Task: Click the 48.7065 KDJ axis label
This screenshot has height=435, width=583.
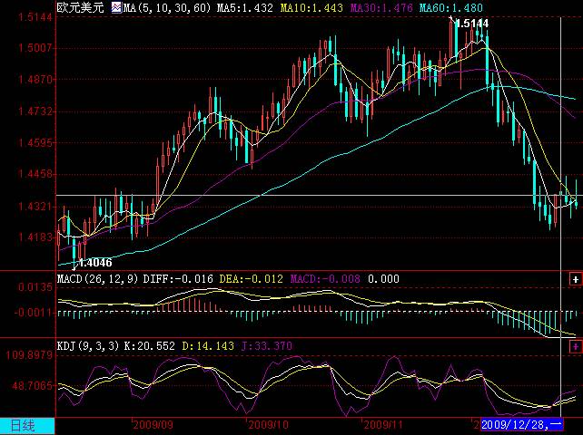Action: tap(33, 386)
